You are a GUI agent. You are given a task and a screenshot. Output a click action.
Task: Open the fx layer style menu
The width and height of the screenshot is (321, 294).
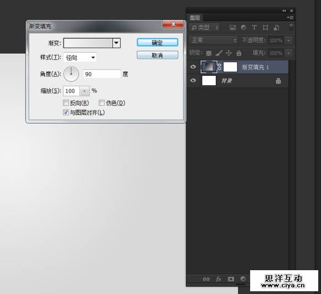pyautogui.click(x=219, y=279)
